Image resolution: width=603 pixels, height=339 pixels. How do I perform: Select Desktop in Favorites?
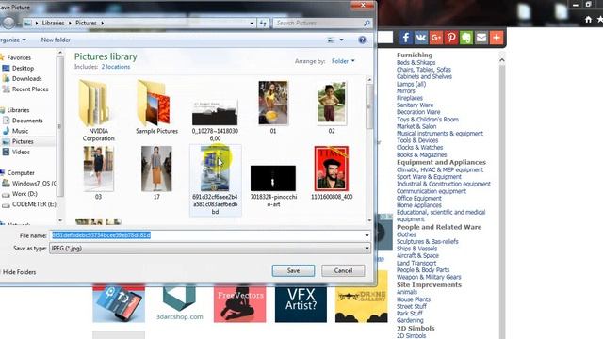23,68
